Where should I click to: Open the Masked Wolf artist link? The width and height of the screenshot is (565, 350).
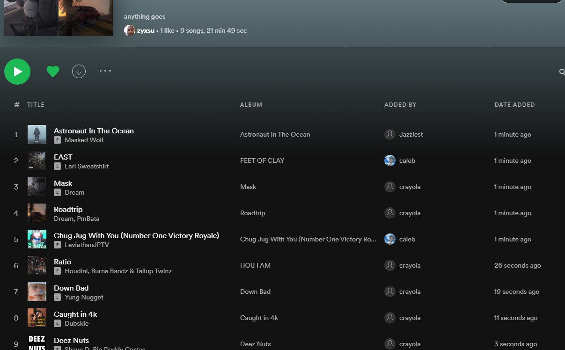(84, 140)
